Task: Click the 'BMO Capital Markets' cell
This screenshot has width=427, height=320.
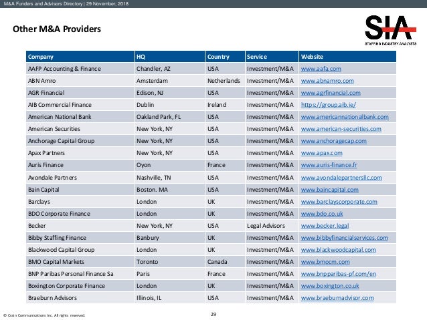Action: coord(80,262)
